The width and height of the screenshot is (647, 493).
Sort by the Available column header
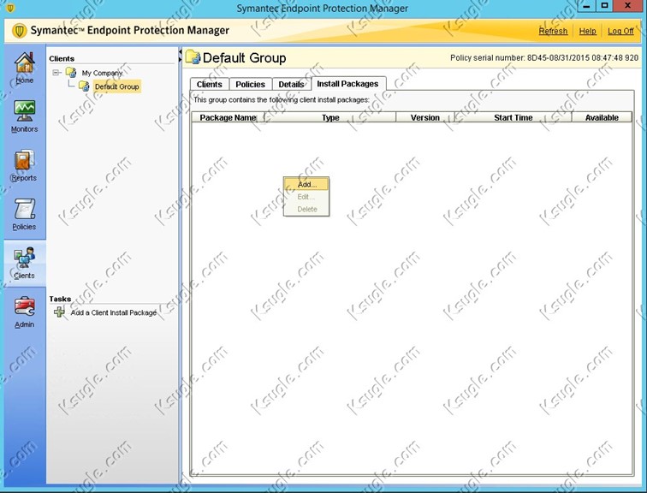(602, 117)
